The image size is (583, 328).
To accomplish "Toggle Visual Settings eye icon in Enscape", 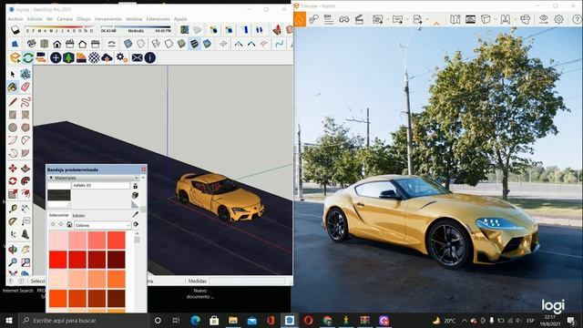I will [x=543, y=19].
